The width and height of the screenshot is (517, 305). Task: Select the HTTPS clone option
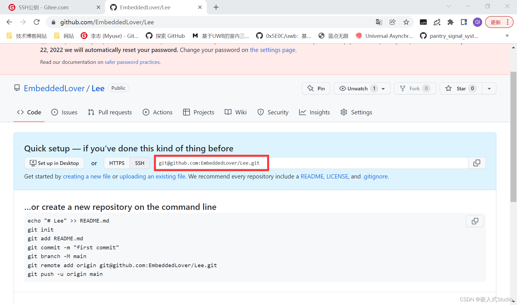pos(117,163)
